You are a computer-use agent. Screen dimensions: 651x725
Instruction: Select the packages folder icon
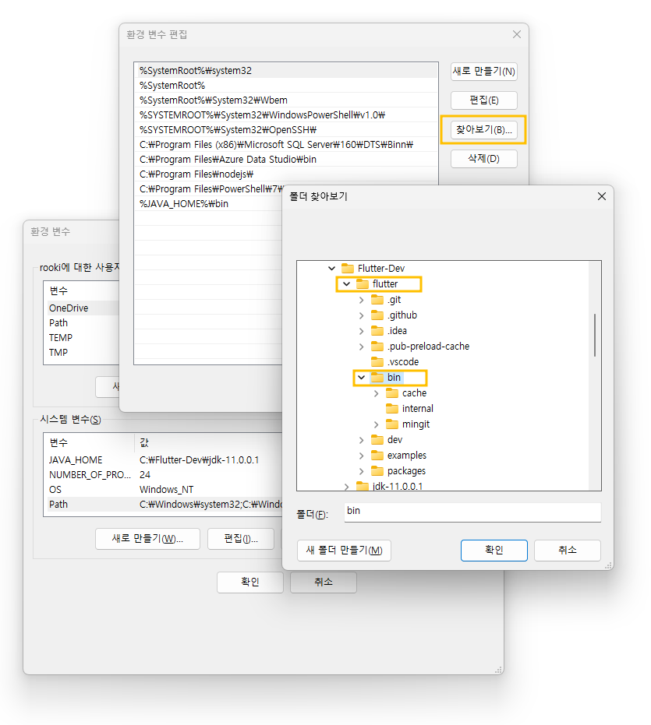[x=377, y=470]
